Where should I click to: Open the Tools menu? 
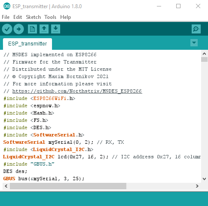point(50,17)
